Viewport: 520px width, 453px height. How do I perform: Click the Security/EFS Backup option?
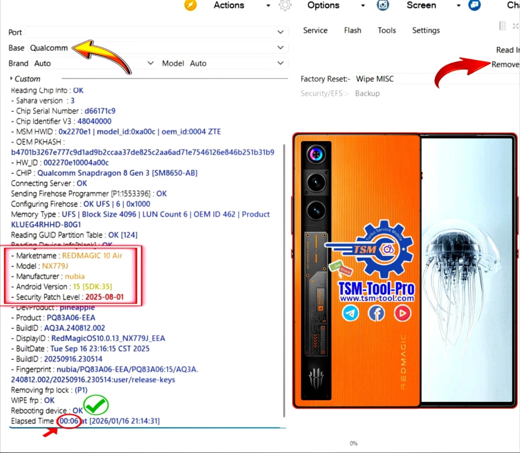click(x=367, y=93)
